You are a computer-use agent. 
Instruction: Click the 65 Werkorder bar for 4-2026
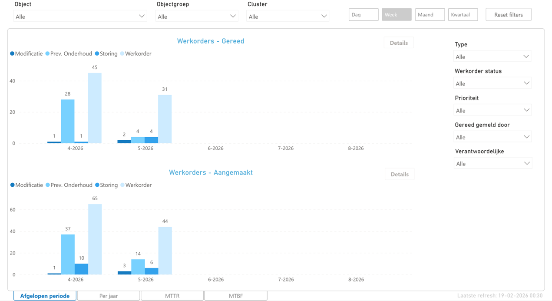(95, 239)
